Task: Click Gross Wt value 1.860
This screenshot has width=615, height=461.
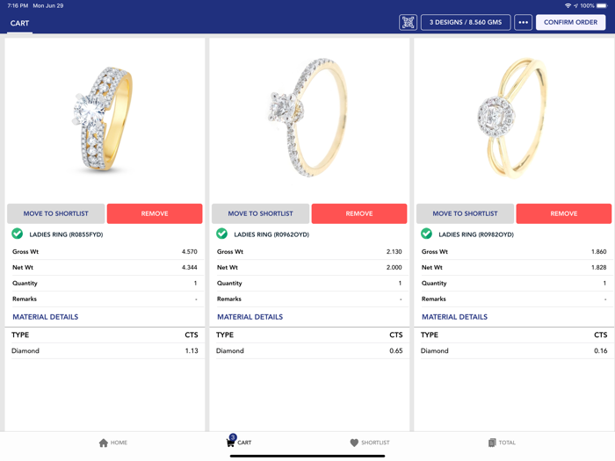Action: [599, 252]
